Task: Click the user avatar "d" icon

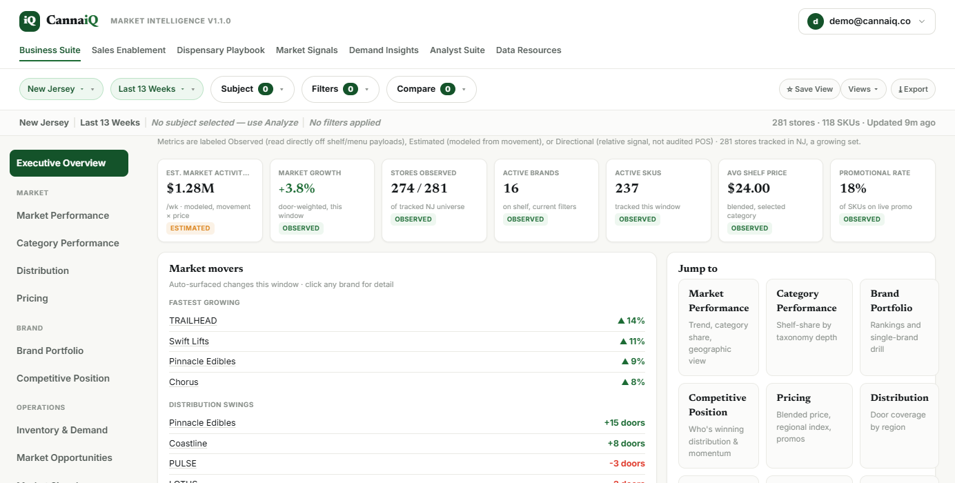Action: point(816,21)
